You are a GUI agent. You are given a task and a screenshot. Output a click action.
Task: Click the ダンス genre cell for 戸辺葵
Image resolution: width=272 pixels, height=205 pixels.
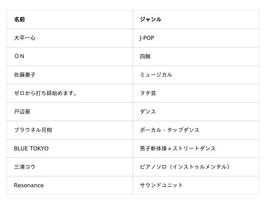[x=148, y=112]
